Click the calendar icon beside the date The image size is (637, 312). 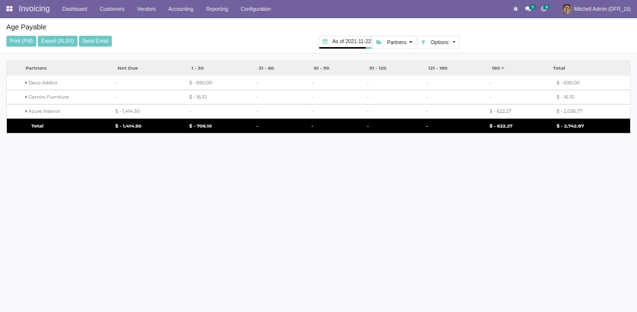coord(325,42)
